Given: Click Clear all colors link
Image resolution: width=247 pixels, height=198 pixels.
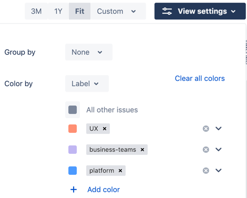Looking at the screenshot, I should tap(200, 78).
